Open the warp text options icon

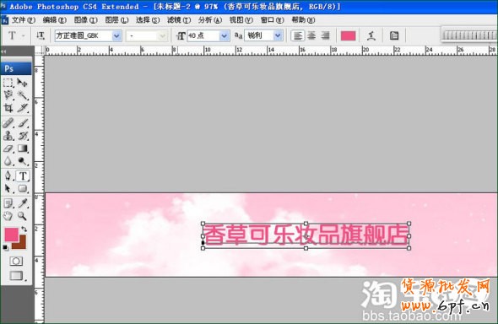pos(371,35)
